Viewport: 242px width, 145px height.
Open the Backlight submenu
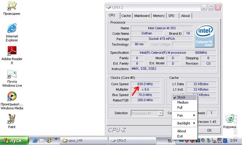point(185,123)
